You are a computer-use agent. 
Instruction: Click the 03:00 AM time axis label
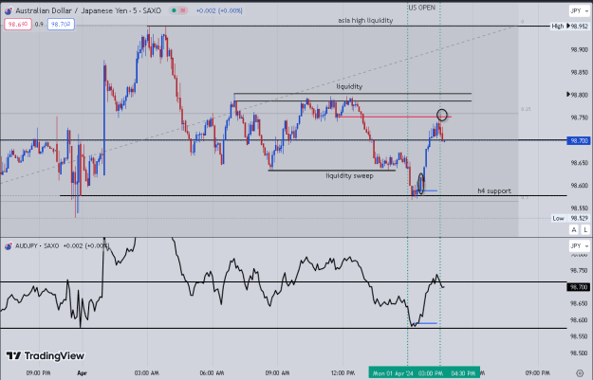(x=147, y=373)
